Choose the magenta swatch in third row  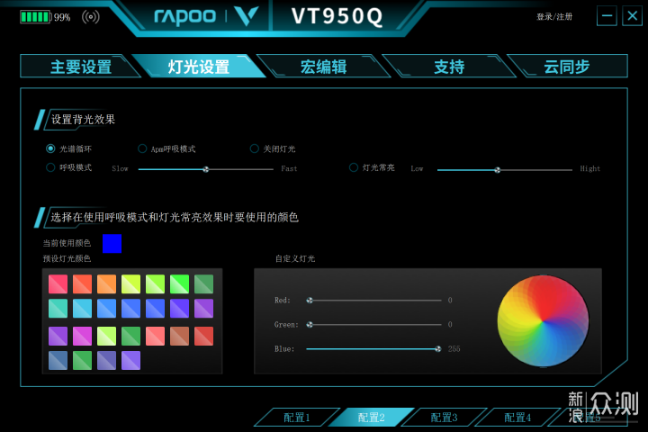82,336
